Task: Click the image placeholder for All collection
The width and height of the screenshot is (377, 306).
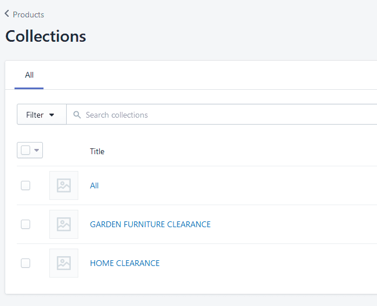Action: 64,185
